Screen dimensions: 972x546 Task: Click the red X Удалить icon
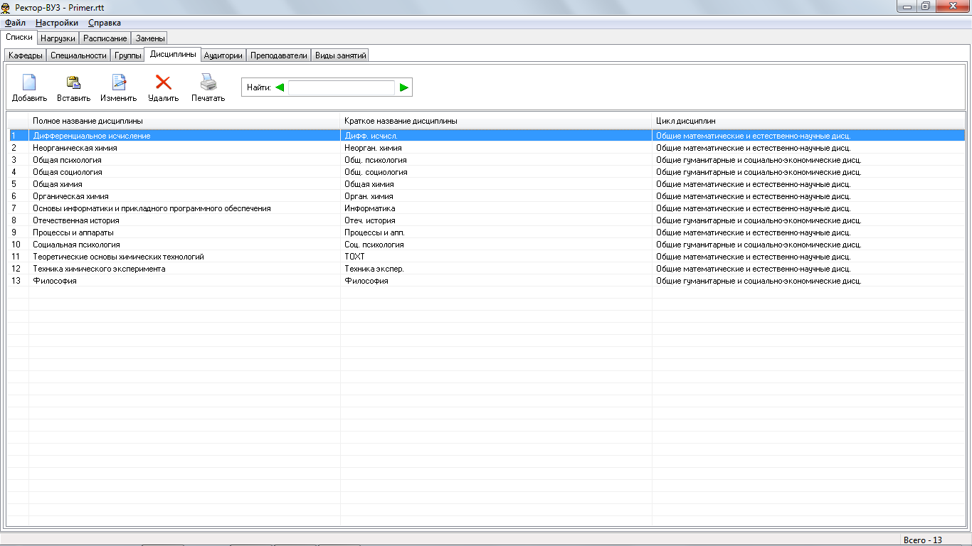(164, 82)
